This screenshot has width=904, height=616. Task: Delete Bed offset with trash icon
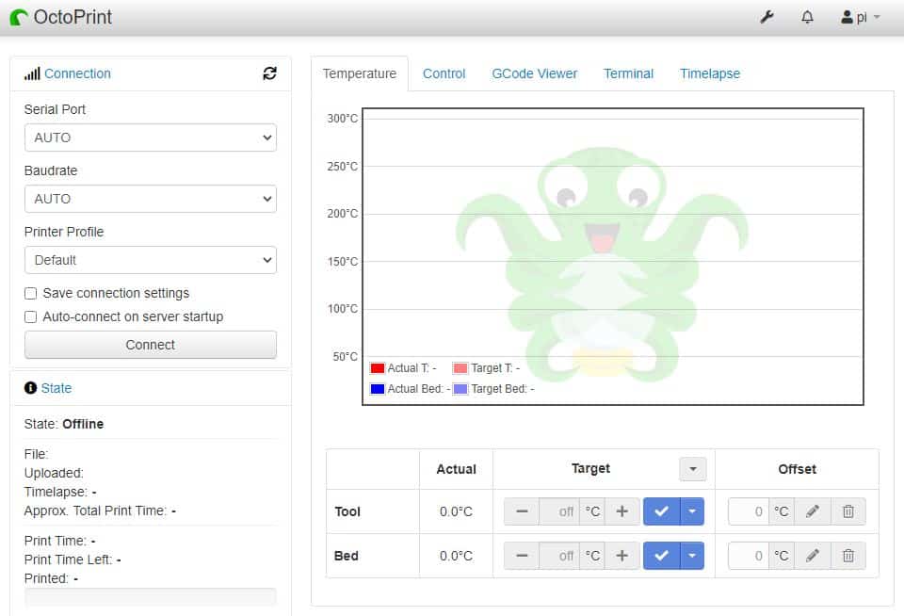[x=848, y=556]
